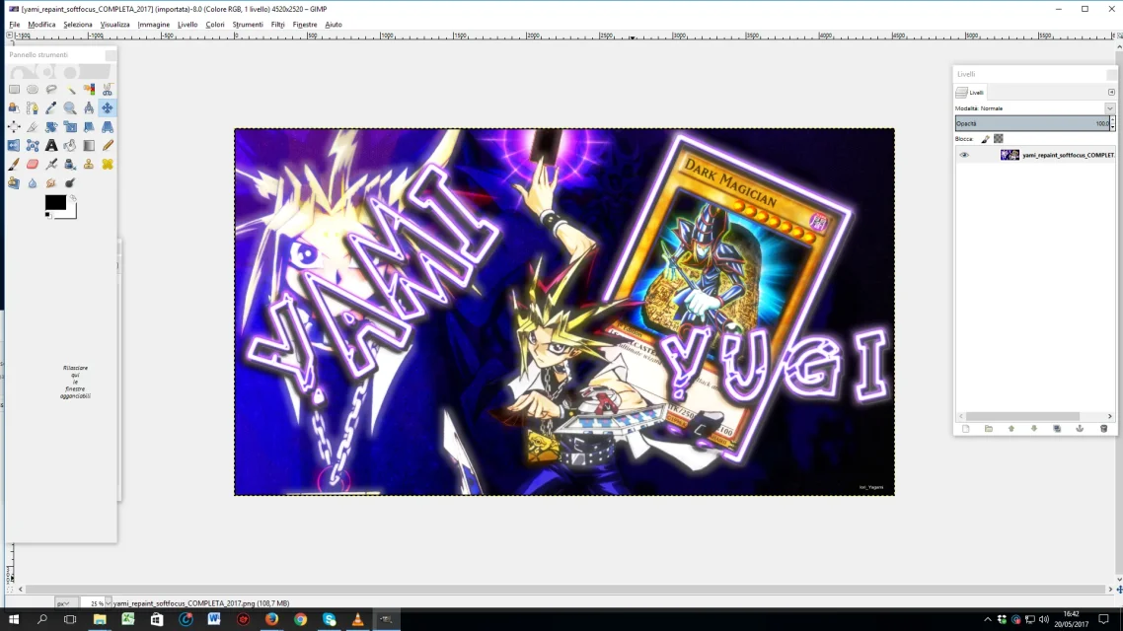1123x631 pixels.
Task: Select the Fuzzy Select magic wand tool
Action: click(70, 90)
